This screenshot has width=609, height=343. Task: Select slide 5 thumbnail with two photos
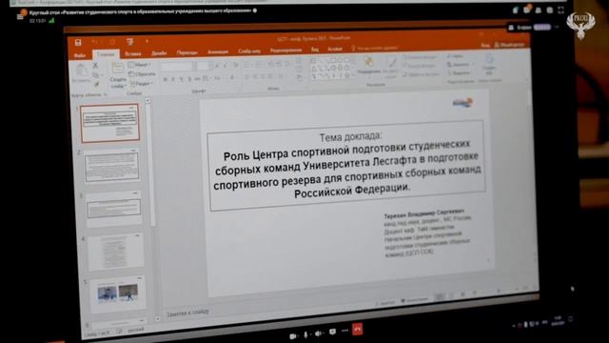[x=117, y=293]
